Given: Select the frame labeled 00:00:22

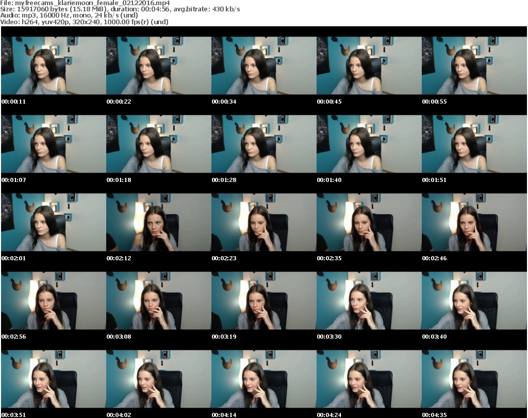Looking at the screenshot, I should 158,65.
